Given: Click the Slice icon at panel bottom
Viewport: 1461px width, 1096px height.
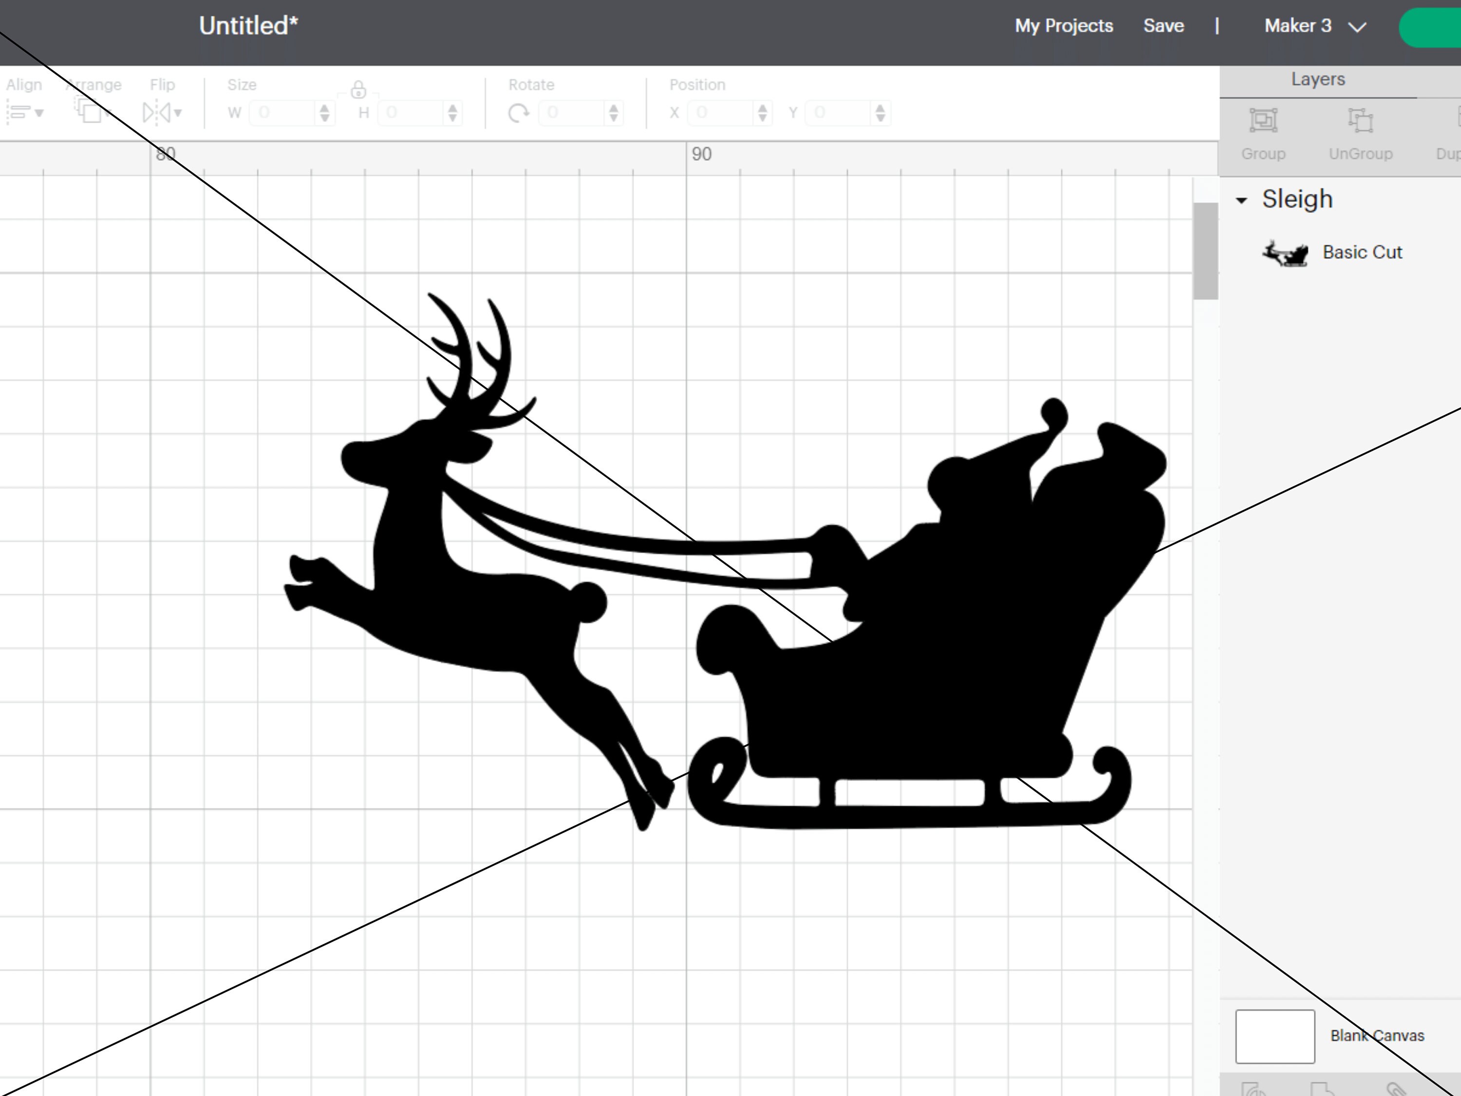Looking at the screenshot, I should 1253,1088.
